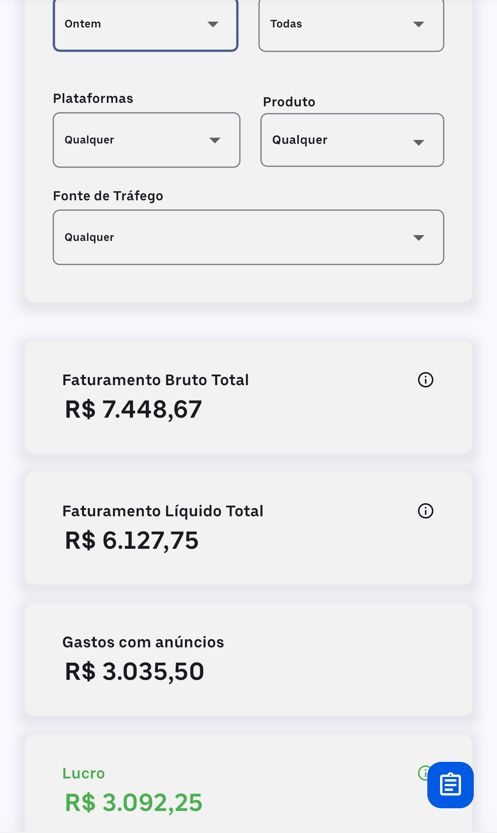Expand the Todas dropdown
Screen dimensions: 497x833
pos(351,24)
